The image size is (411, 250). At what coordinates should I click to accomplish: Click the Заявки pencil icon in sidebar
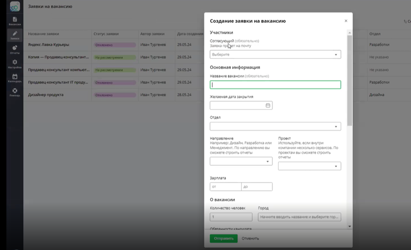tap(15, 34)
